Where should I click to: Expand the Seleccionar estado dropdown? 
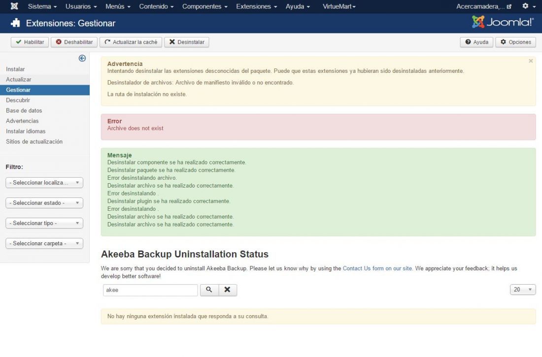[44, 203]
